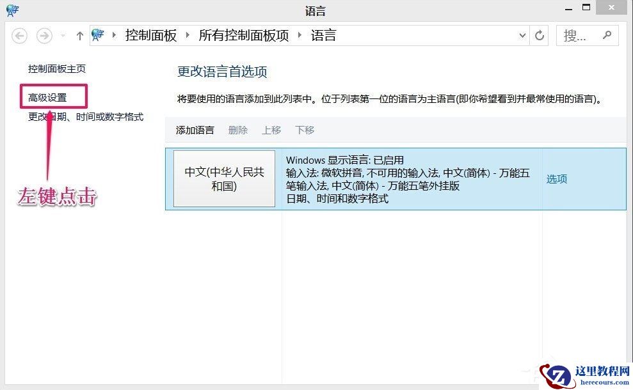Select 上移 to move language up

(271, 130)
